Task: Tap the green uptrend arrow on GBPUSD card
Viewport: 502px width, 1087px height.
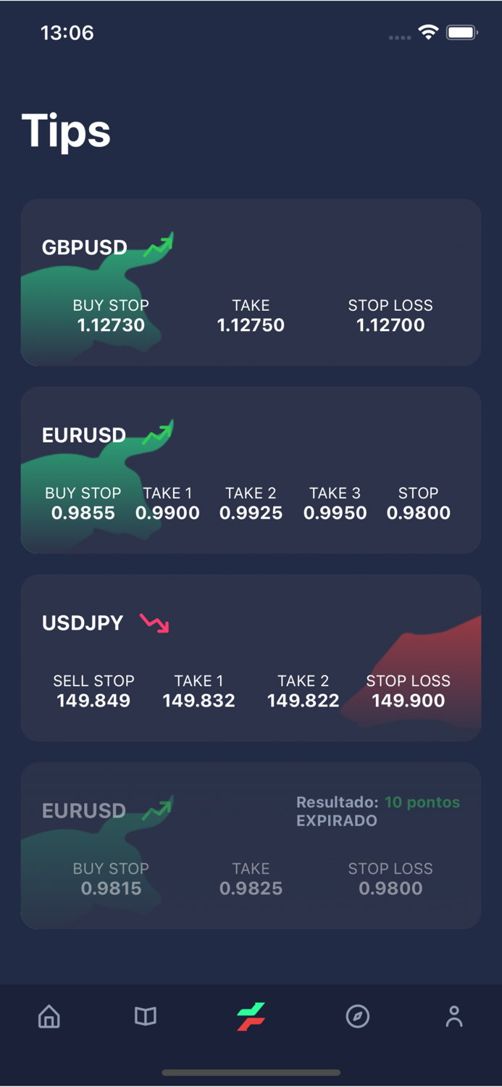Action: (x=158, y=244)
